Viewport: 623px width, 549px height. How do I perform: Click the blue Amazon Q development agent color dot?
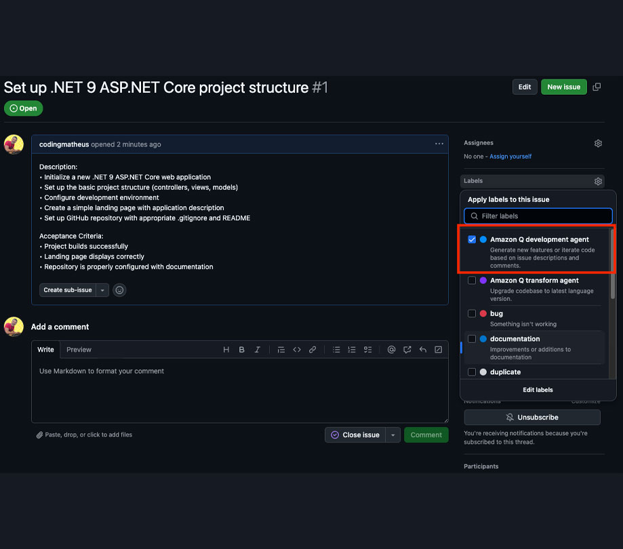pos(483,239)
